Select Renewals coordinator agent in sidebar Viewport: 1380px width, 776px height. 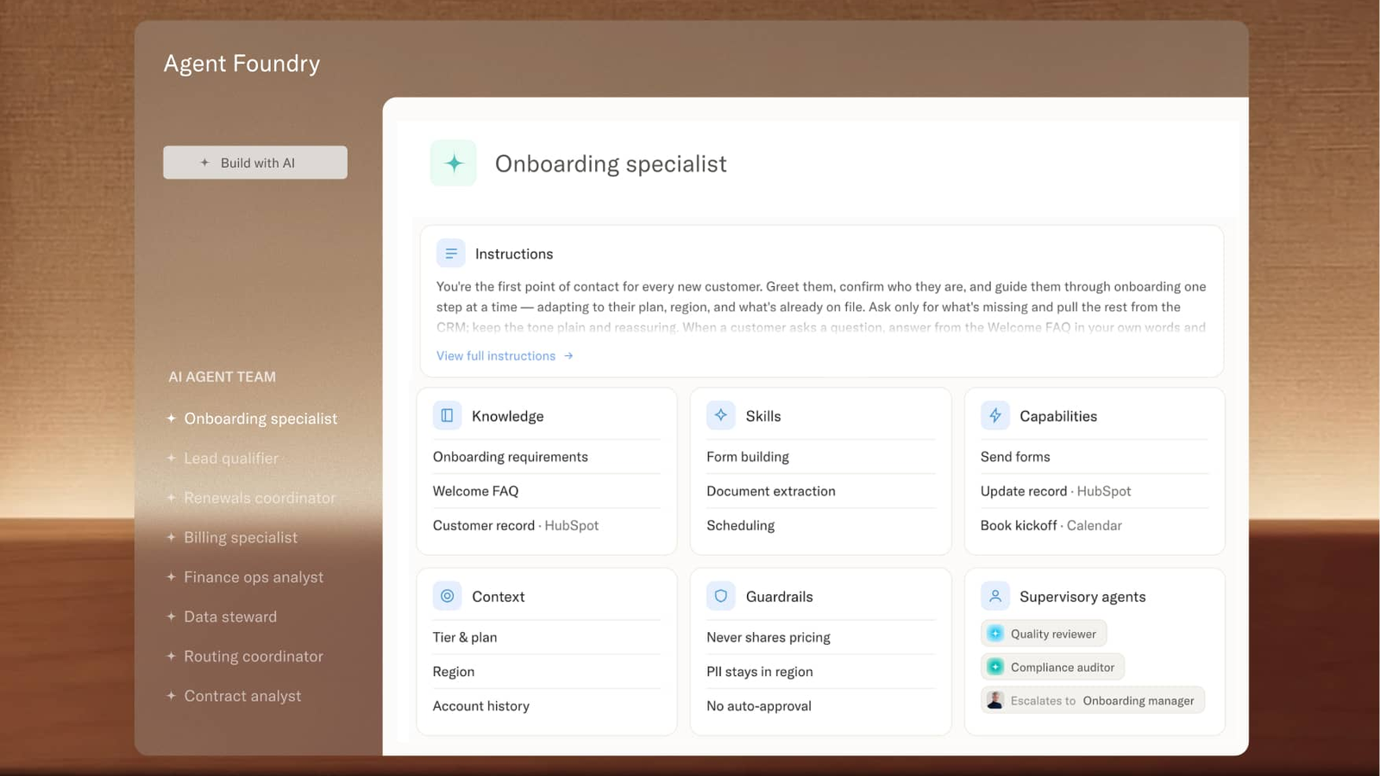[251, 498]
